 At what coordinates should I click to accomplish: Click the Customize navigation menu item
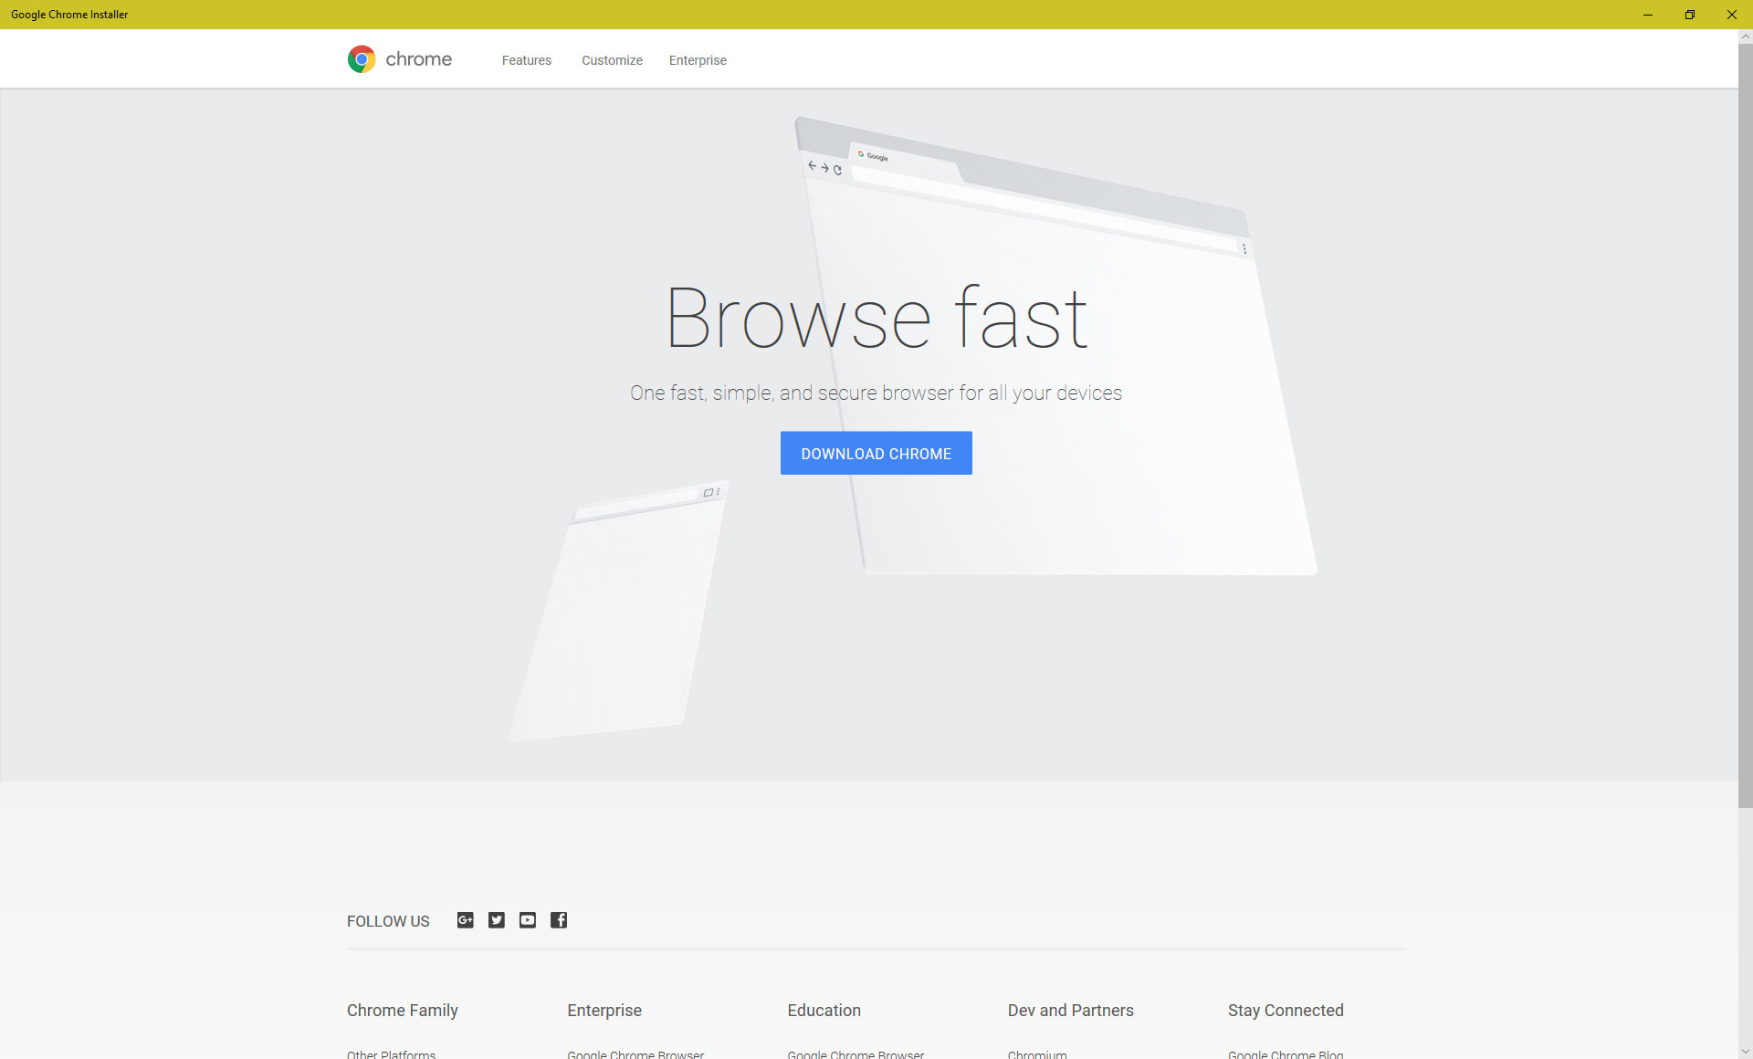coord(613,58)
